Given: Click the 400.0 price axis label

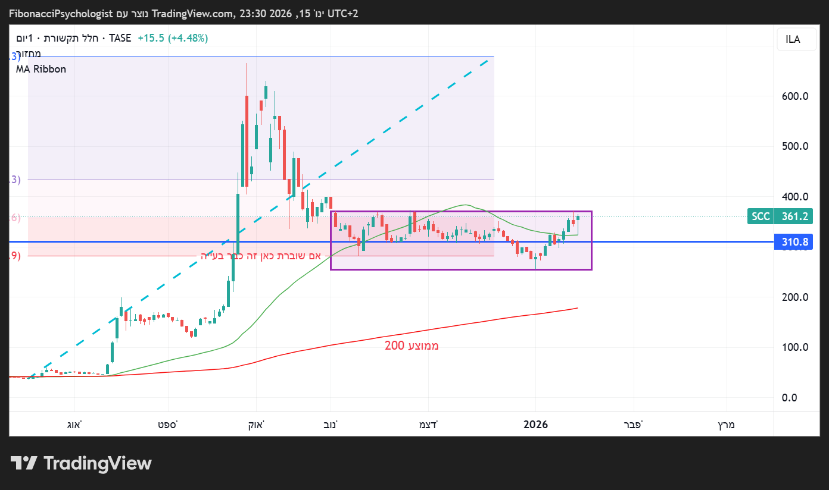Looking at the screenshot, I should click(x=795, y=197).
